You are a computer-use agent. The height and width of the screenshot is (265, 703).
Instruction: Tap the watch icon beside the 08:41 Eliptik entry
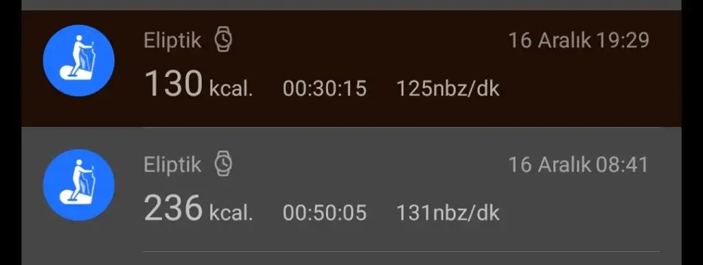click(x=223, y=163)
